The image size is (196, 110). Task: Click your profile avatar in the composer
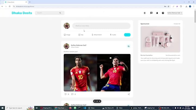(x=67, y=26)
